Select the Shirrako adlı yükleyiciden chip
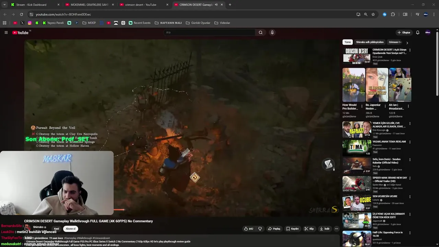This screenshot has height=247, width=439. 370,42
